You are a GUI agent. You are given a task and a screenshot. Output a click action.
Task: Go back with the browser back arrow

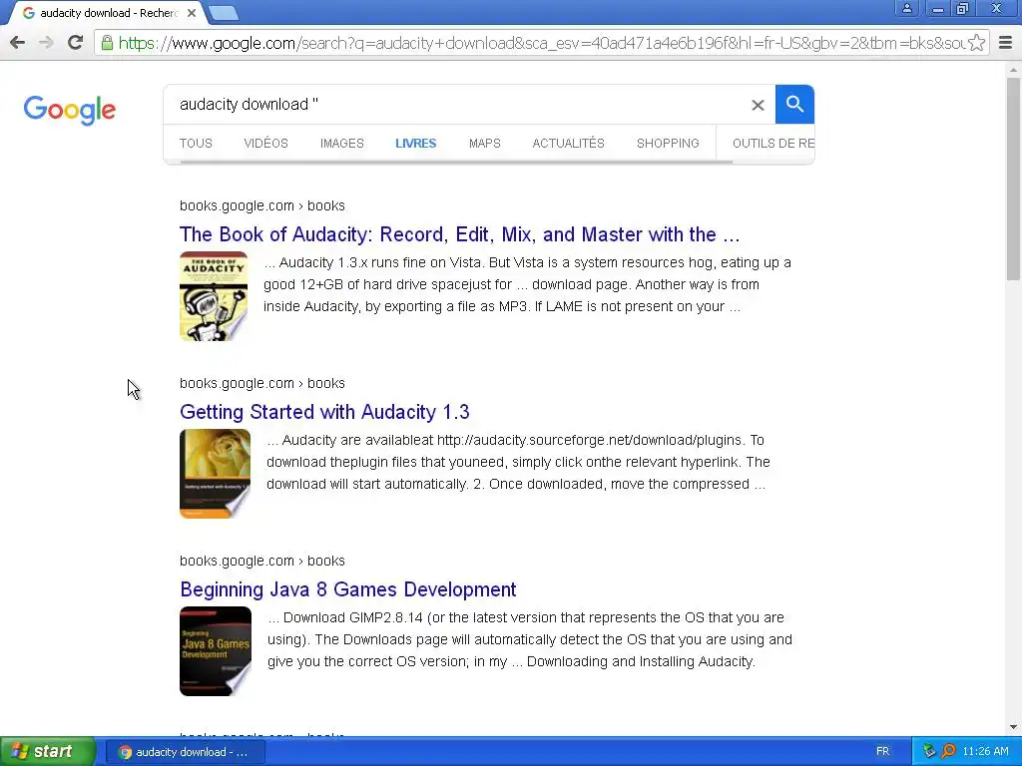pos(18,43)
